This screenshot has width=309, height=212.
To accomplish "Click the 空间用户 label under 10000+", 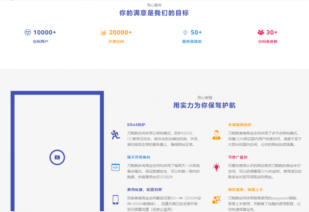I will [x=40, y=41].
